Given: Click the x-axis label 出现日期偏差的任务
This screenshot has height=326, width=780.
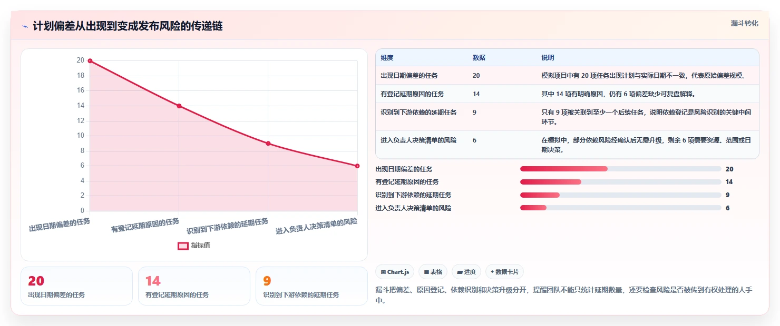Looking at the screenshot, I should pos(60,225).
